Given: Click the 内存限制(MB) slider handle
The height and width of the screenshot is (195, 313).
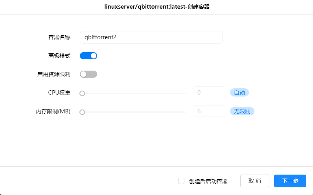Looking at the screenshot, I should (x=82, y=112).
